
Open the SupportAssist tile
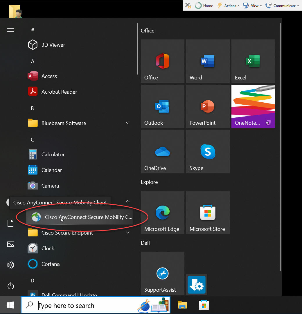pos(162,273)
